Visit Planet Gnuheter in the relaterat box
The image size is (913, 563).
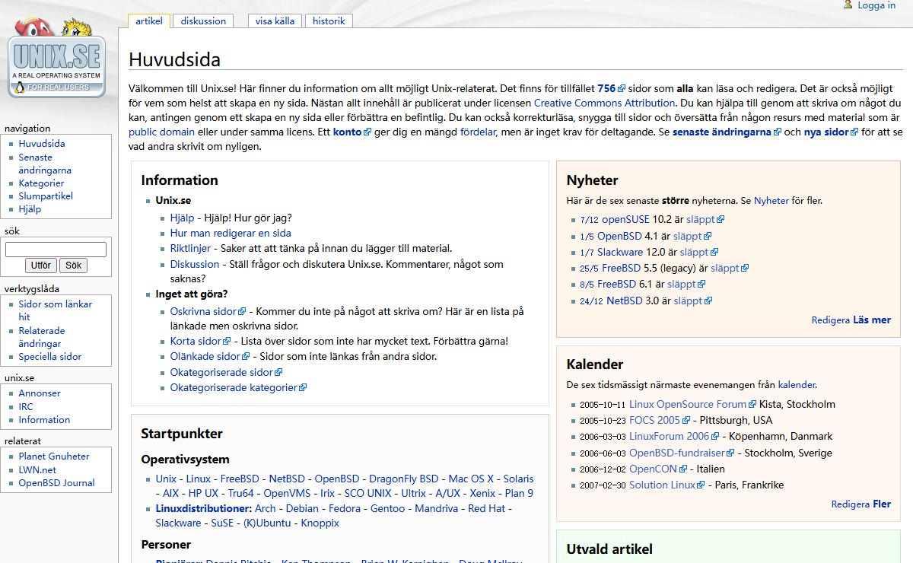(x=54, y=456)
